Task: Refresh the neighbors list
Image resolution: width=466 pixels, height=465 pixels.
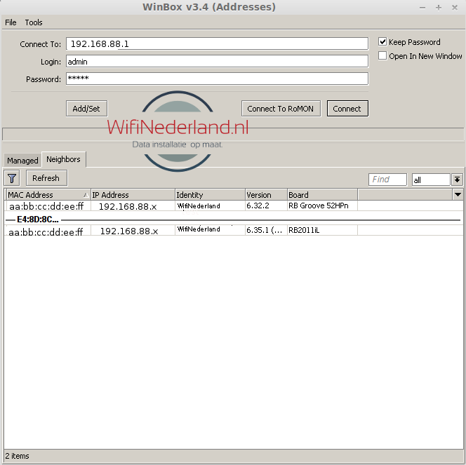Action: tap(46, 178)
